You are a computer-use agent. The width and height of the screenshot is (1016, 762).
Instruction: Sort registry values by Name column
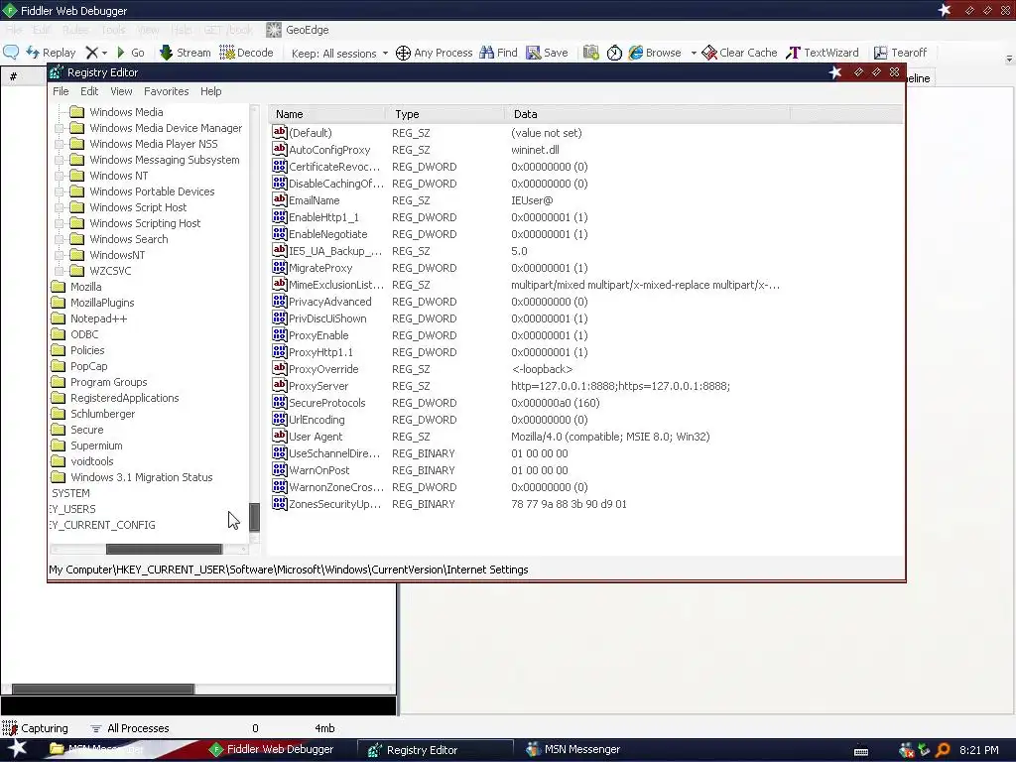(x=326, y=114)
